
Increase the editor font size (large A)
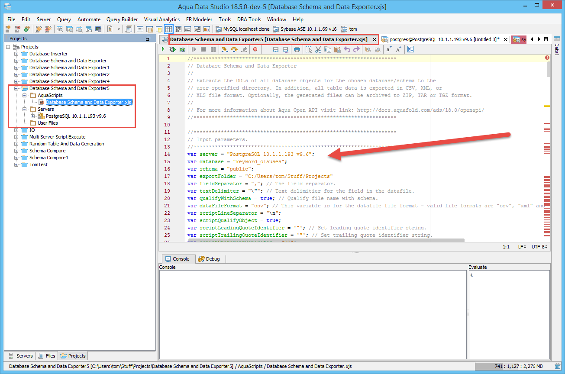399,49
